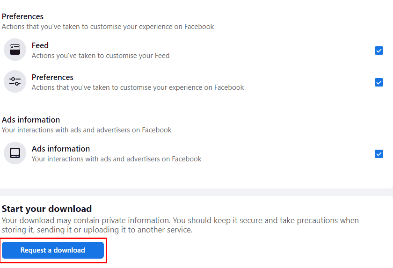Deselect the Ads information checkbox
The height and width of the screenshot is (268, 393).
click(x=378, y=154)
